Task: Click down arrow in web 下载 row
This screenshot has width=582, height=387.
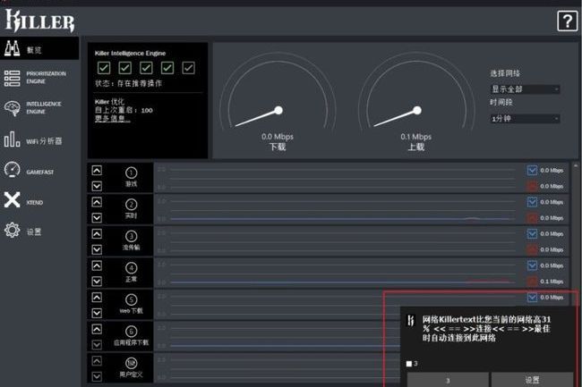Action: (x=97, y=314)
